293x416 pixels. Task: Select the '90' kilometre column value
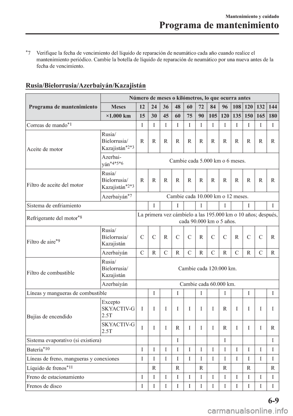[x=201, y=116]
